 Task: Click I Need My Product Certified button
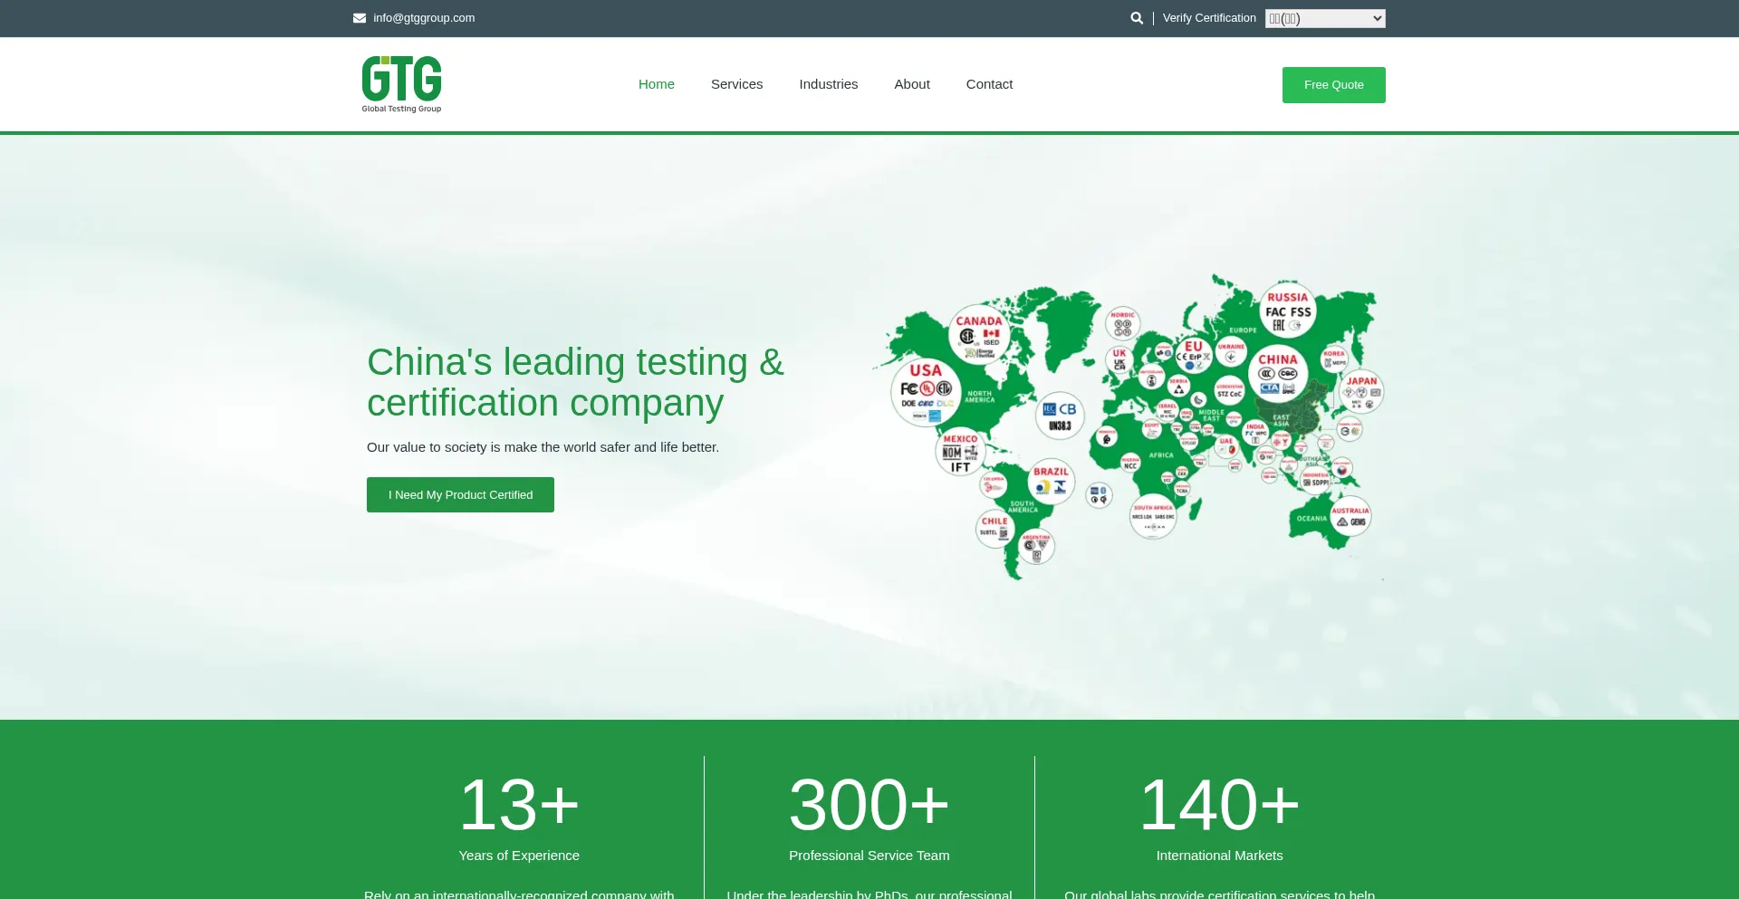pyautogui.click(x=460, y=495)
